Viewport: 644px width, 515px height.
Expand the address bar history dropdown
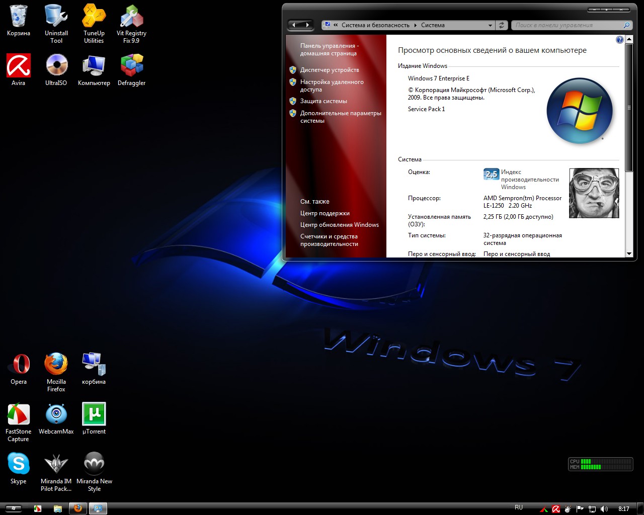coord(490,25)
